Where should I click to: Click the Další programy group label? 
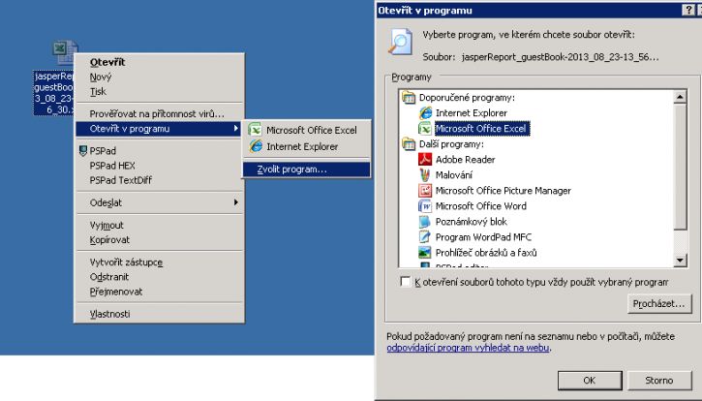coord(451,144)
